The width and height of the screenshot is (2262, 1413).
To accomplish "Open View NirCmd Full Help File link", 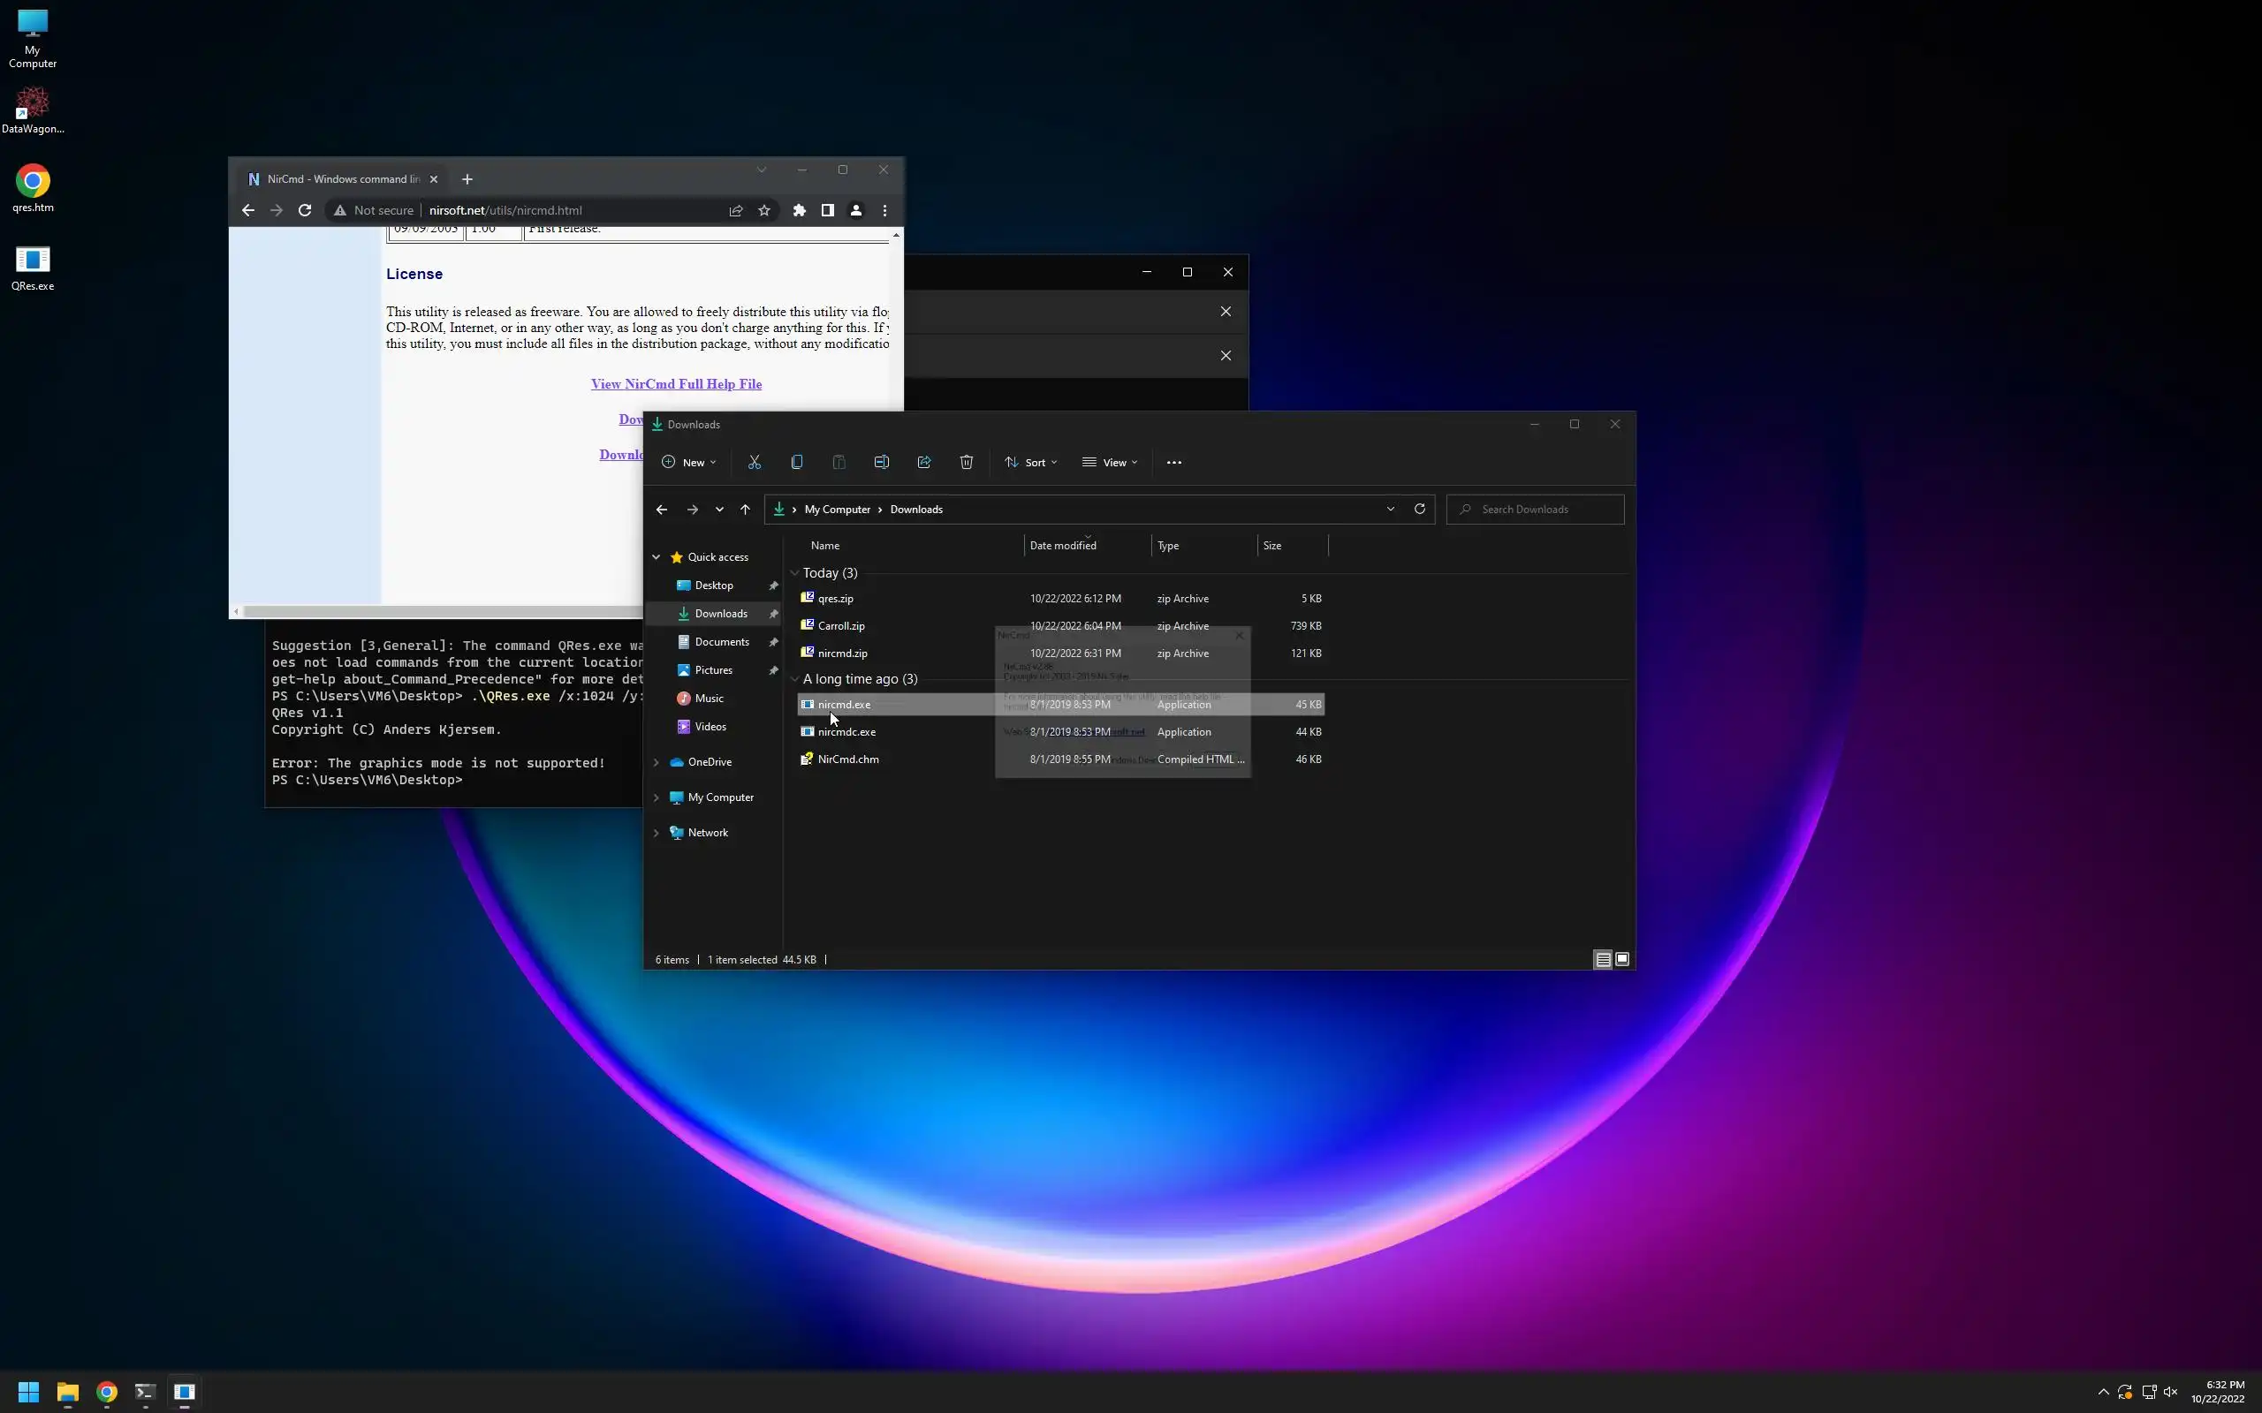I will click(676, 384).
